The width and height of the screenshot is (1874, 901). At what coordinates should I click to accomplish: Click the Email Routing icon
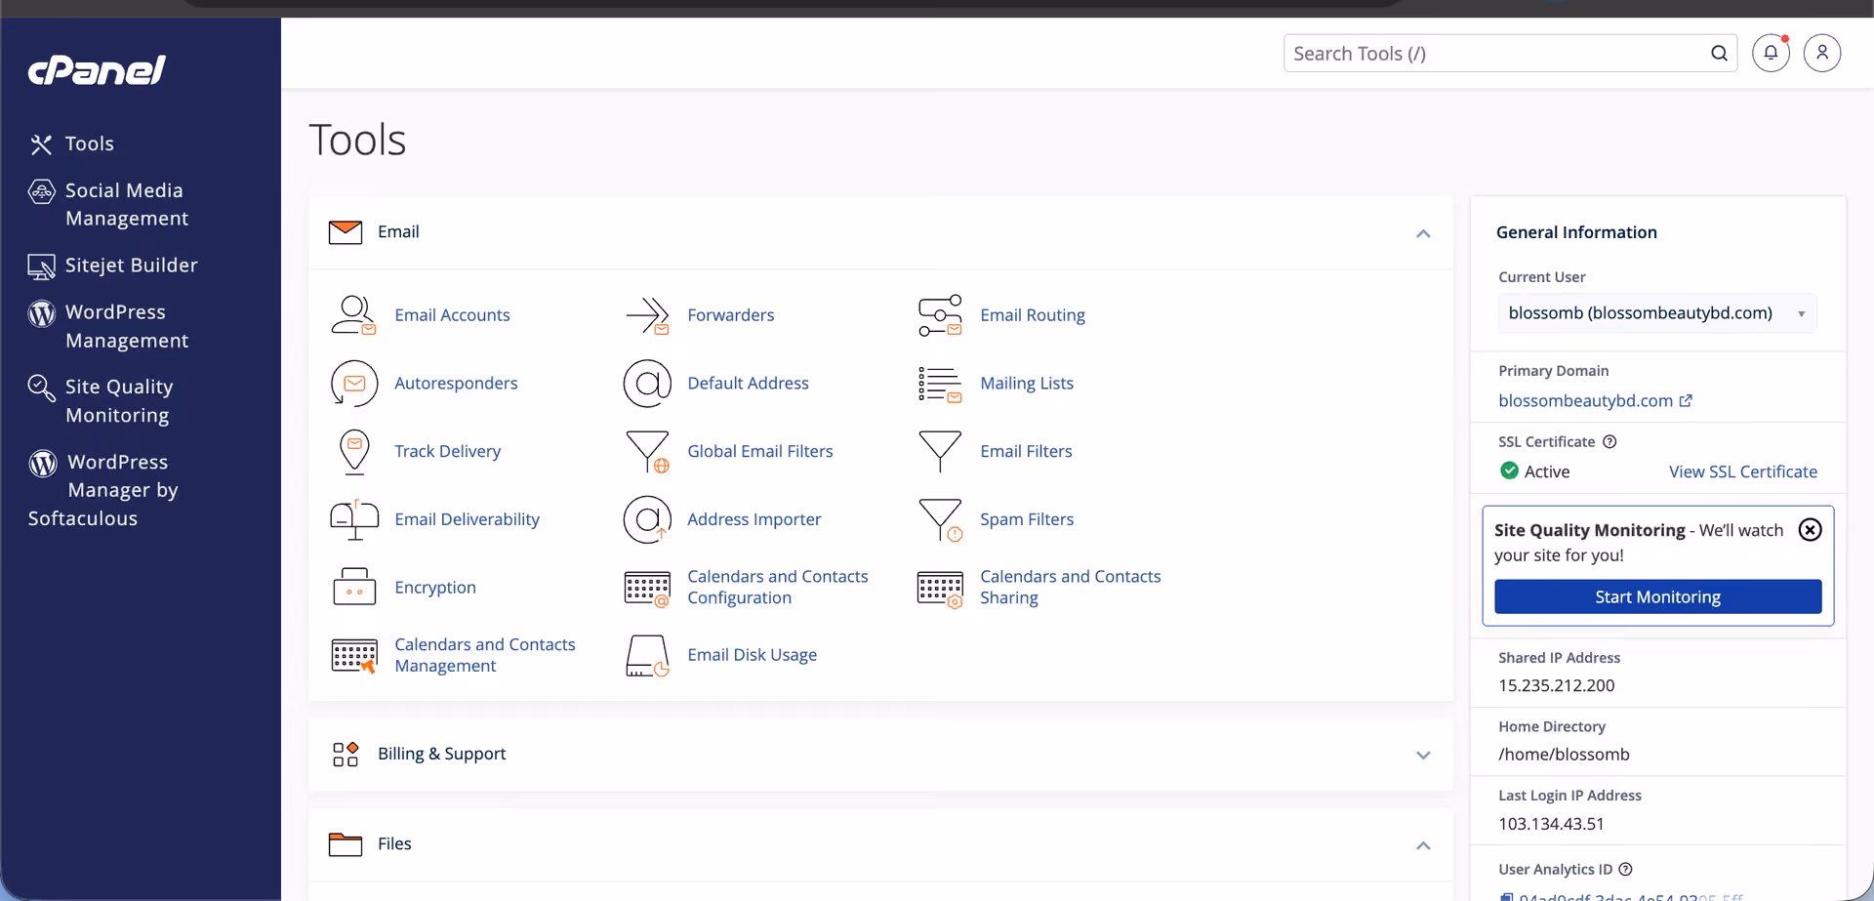coord(940,315)
